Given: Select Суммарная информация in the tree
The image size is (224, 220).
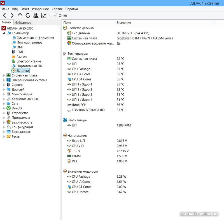Looking at the screenshot, I should tap(35, 38).
